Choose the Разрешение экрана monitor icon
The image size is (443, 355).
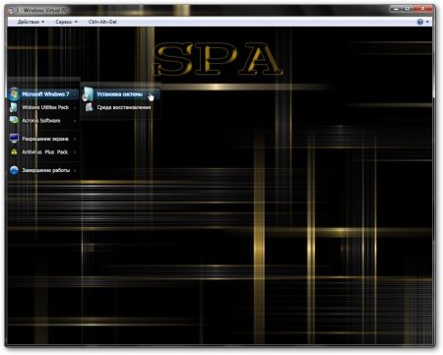click(14, 139)
